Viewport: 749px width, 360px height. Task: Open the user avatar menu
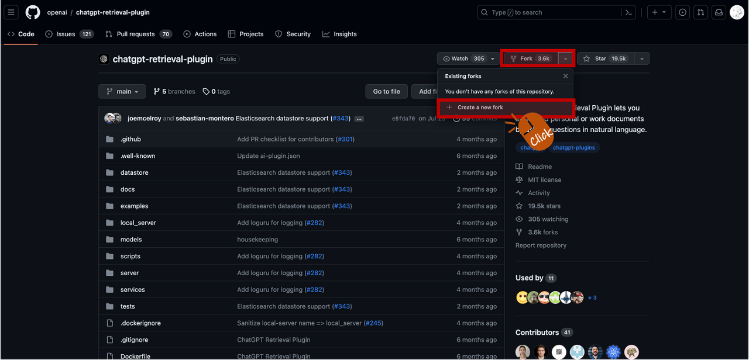[737, 12]
